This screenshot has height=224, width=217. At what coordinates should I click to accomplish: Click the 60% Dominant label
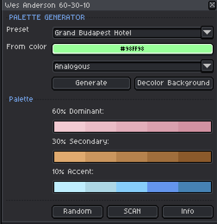click(78, 111)
